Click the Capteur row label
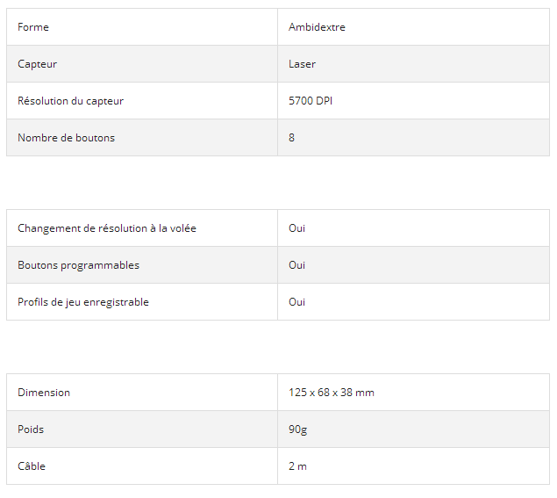 point(38,64)
